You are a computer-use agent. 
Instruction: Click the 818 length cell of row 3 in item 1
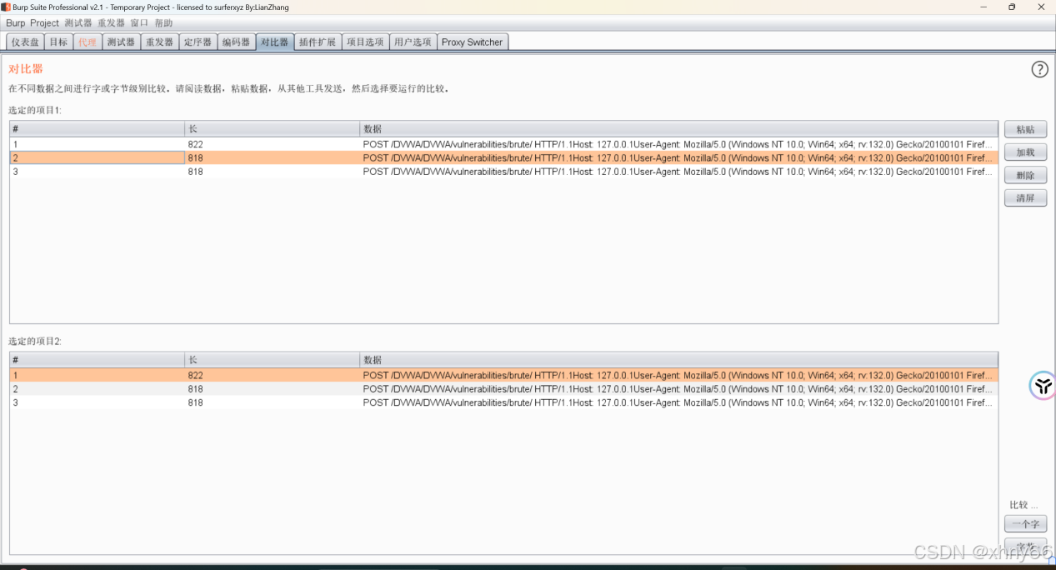click(272, 172)
